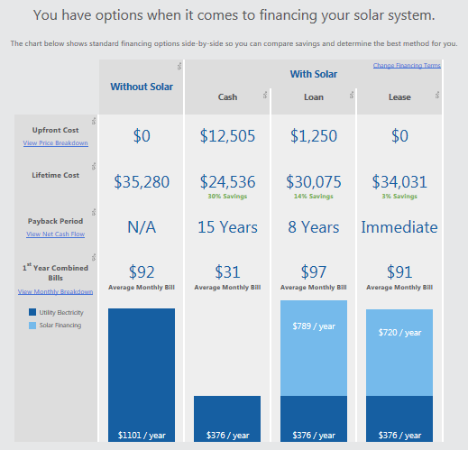The height and width of the screenshot is (450, 468).
Task: Select the Cash column heading
Action: [227, 97]
